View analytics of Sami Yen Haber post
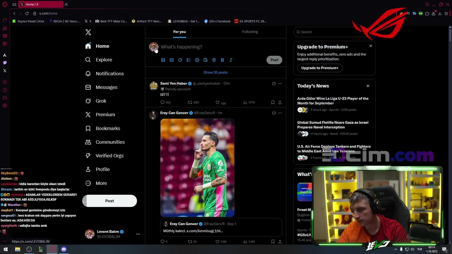 [249, 102]
